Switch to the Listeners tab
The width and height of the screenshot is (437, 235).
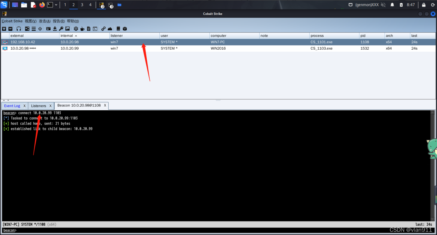[x=38, y=106]
